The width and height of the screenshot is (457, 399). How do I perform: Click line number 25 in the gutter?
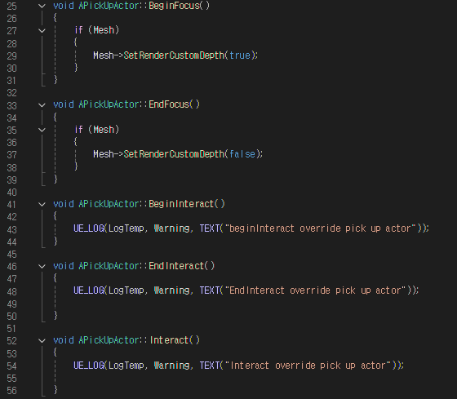(x=11, y=7)
